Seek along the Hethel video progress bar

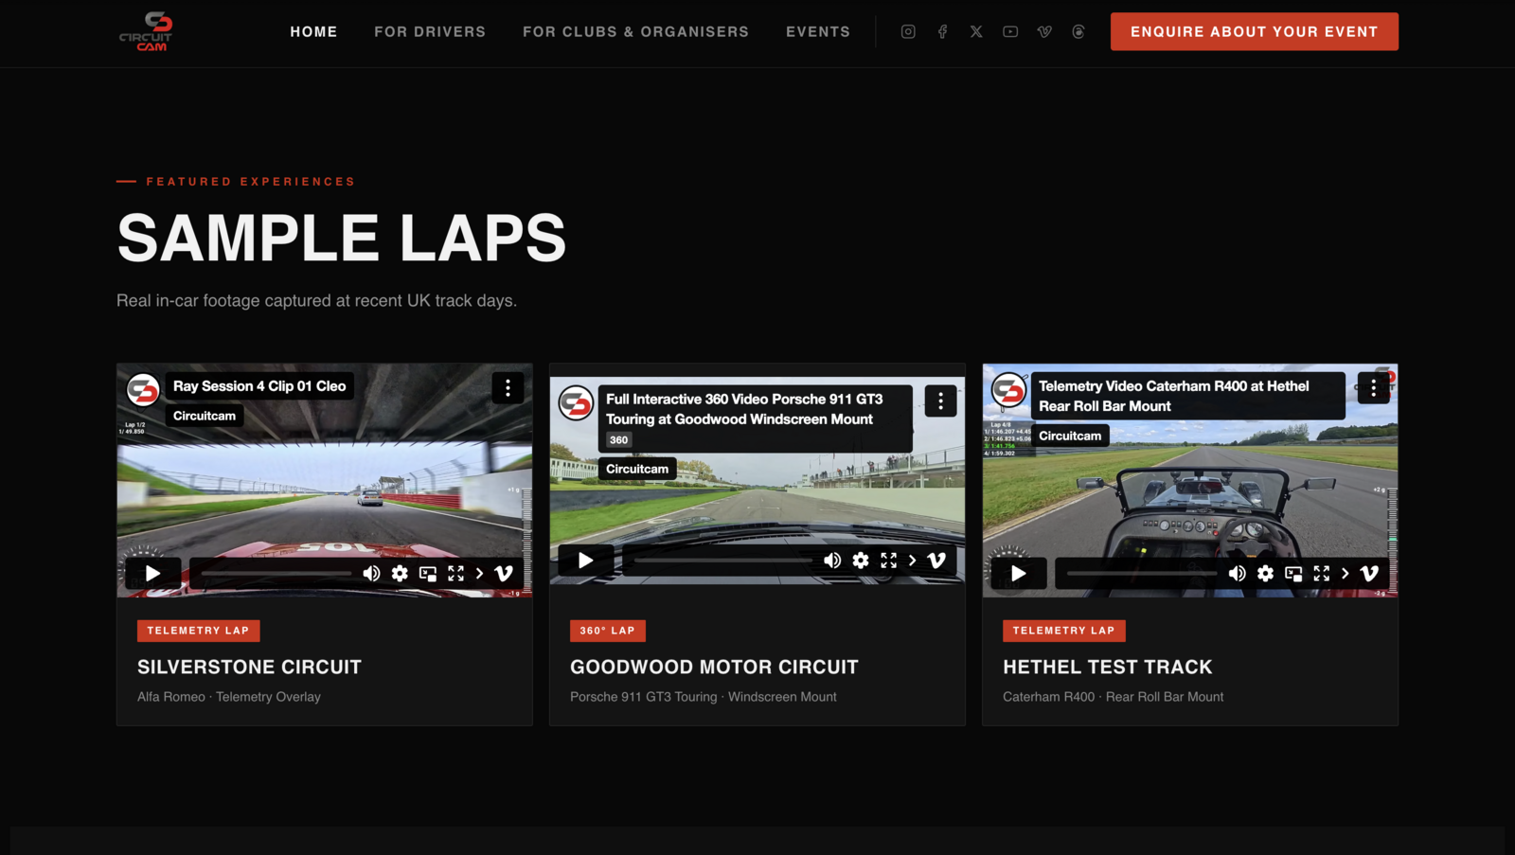click(1141, 573)
